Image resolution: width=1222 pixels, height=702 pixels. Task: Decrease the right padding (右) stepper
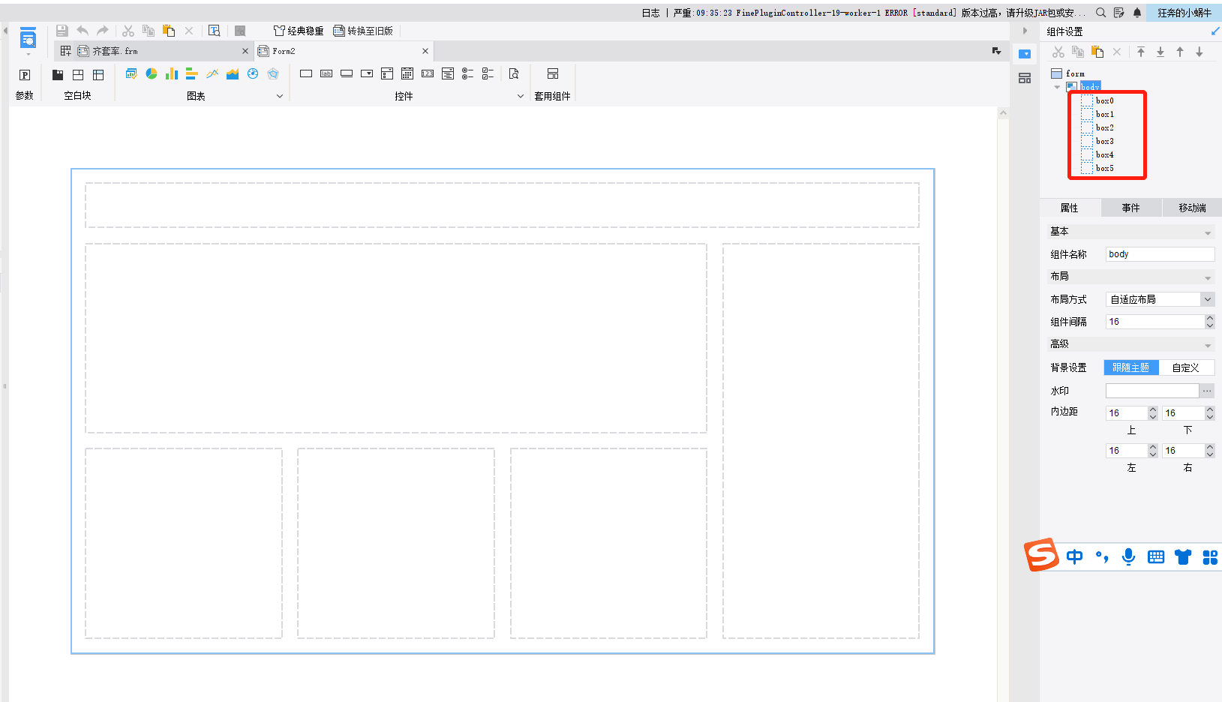(1210, 454)
